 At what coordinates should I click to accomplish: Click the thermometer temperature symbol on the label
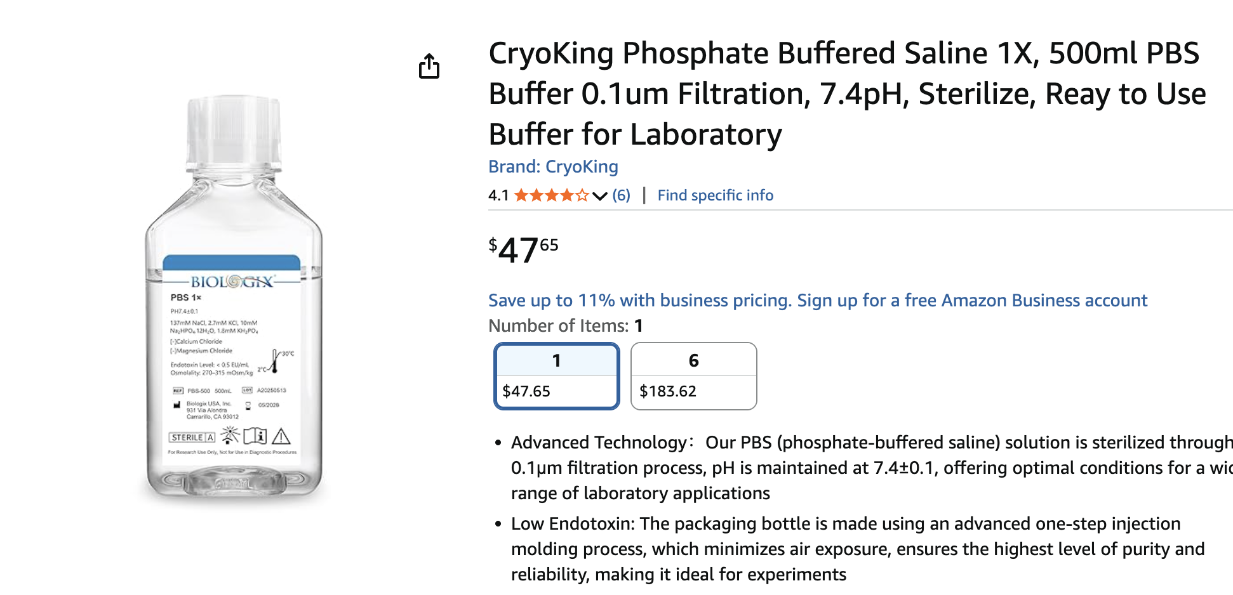point(276,362)
